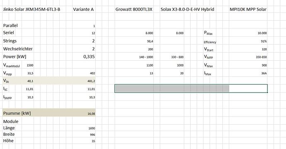Select the 'IMax' label cell
Screen dimensions: 286x149
point(208,73)
